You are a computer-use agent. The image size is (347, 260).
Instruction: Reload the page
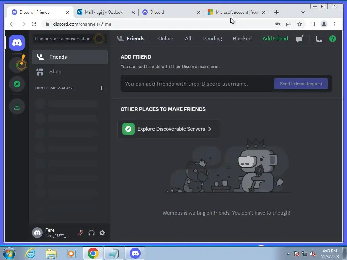point(34,24)
